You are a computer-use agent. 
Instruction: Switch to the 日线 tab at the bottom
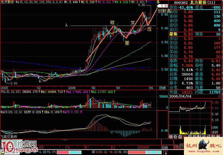[165, 147]
